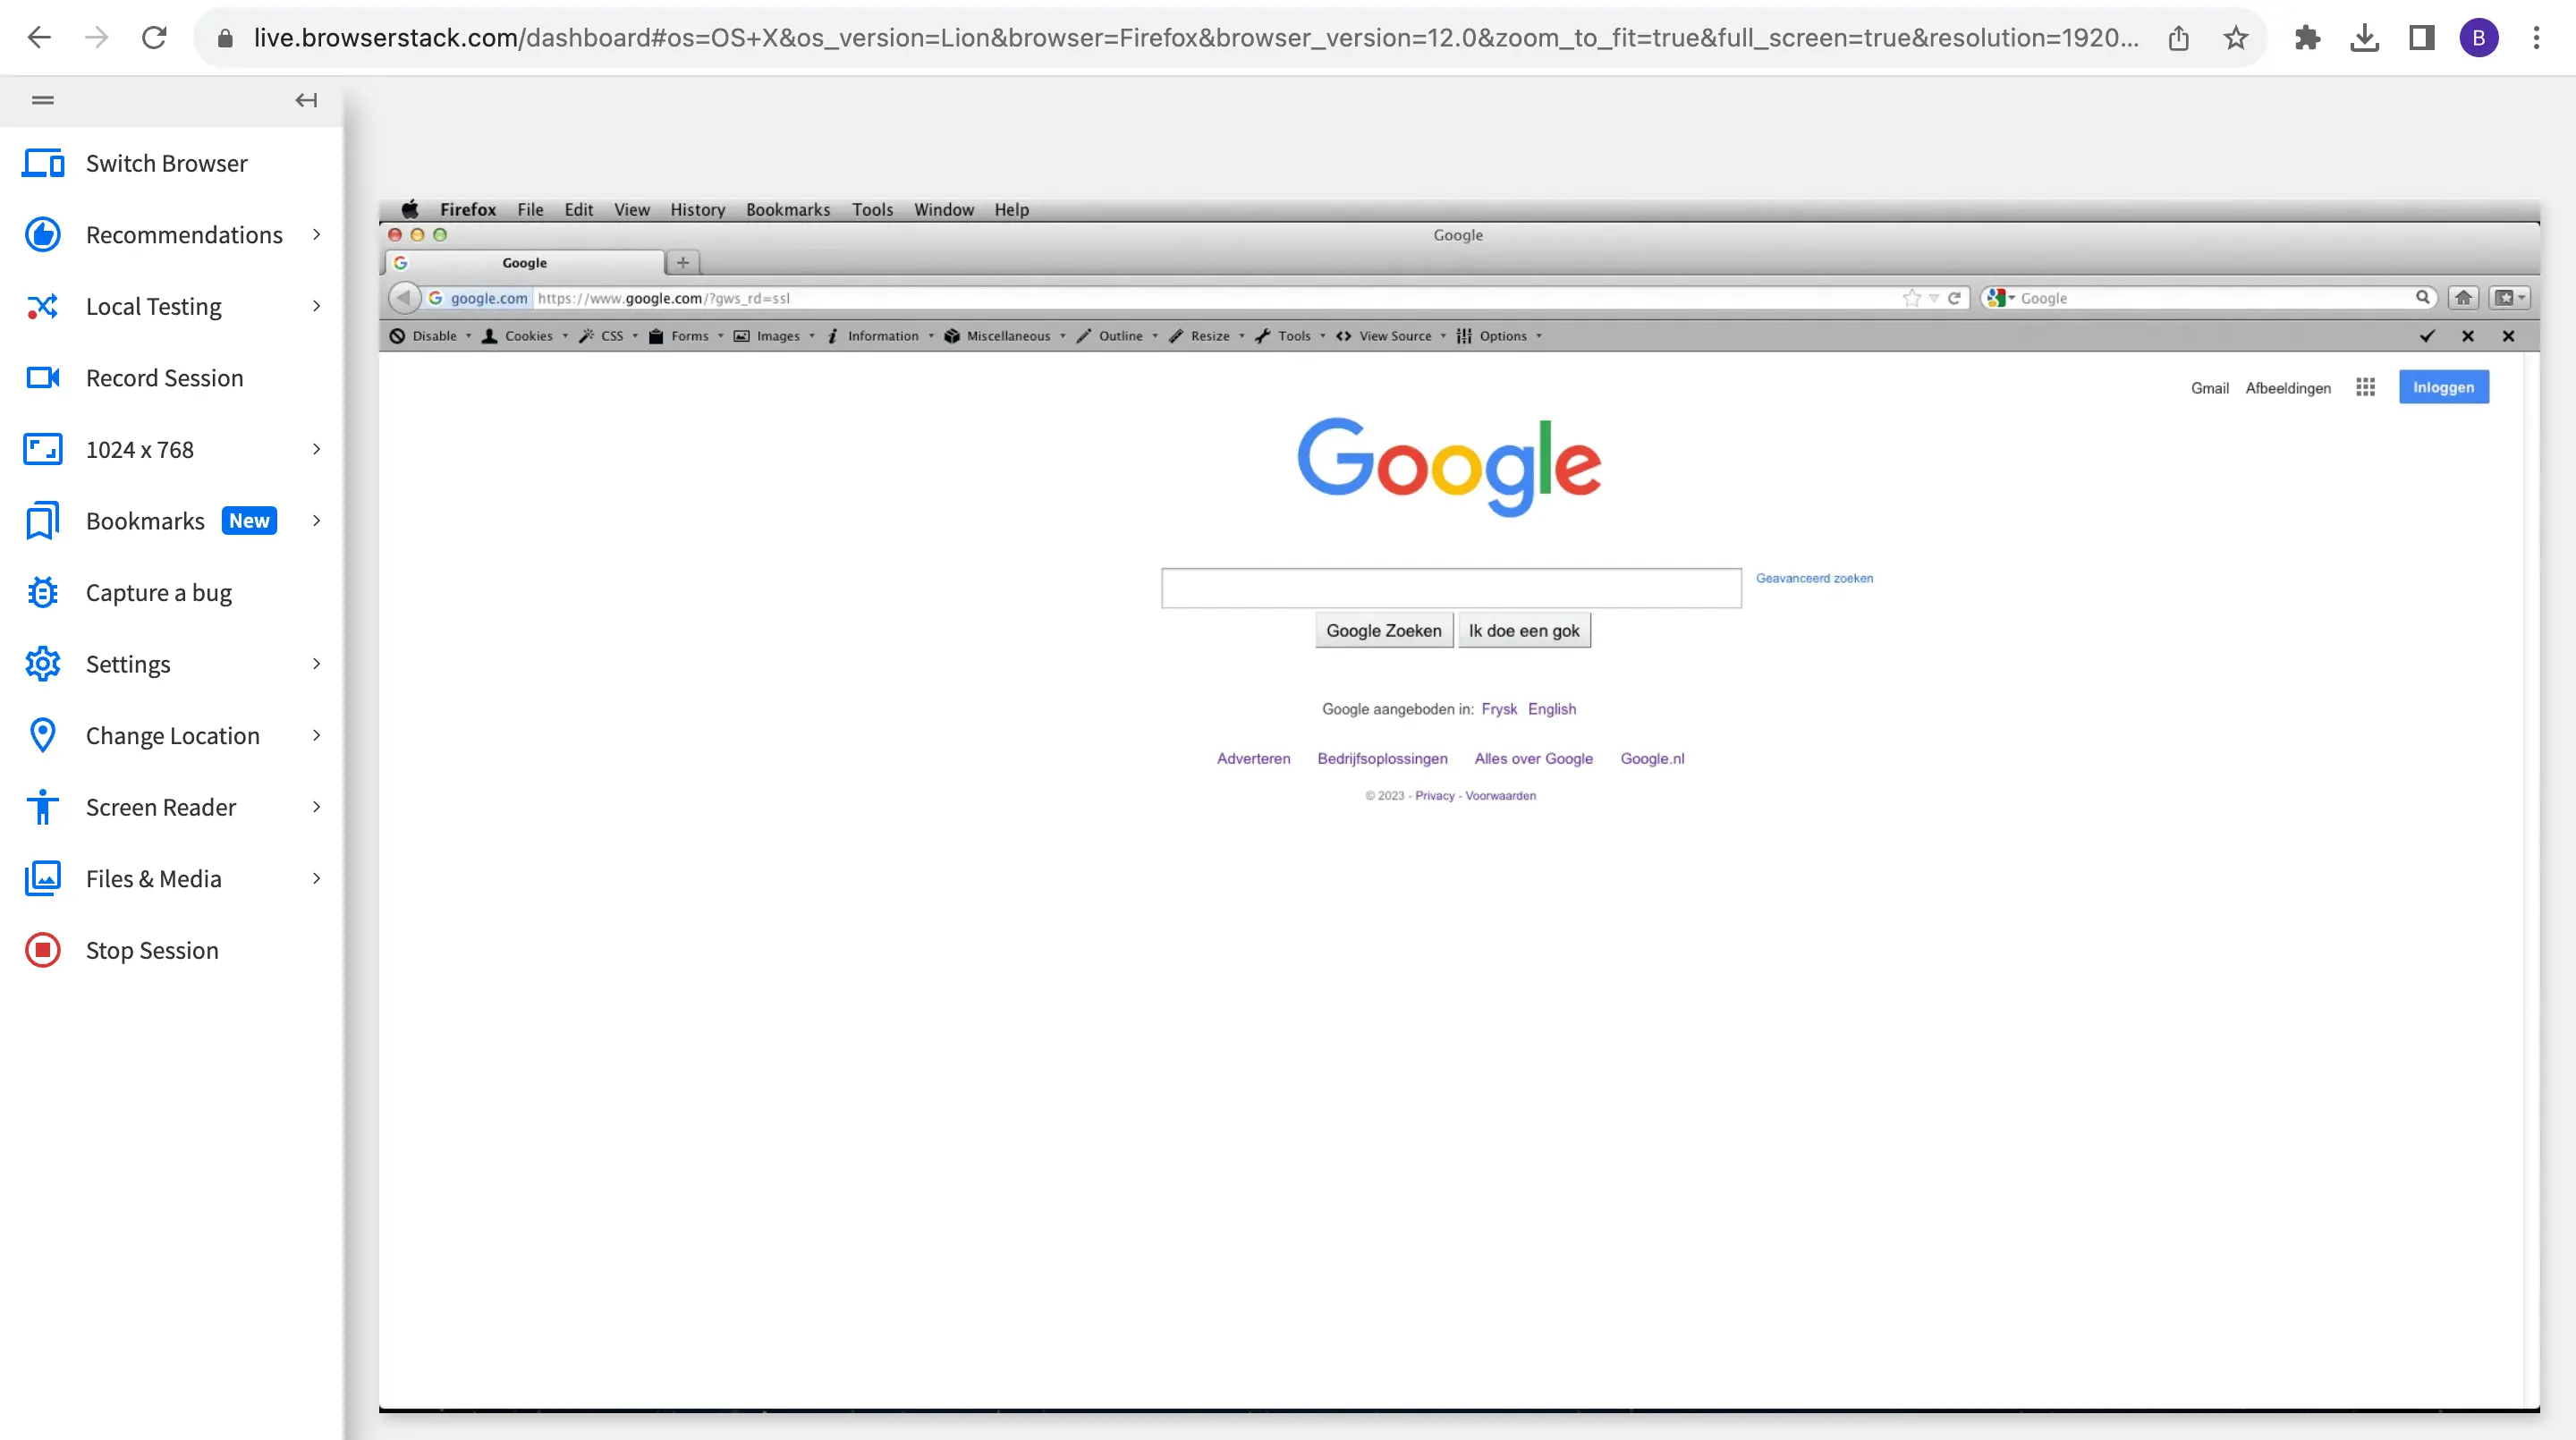Screen dimensions: 2576x1440
Task: Click the blue Inloggen button
Action: pyautogui.click(x=2443, y=388)
